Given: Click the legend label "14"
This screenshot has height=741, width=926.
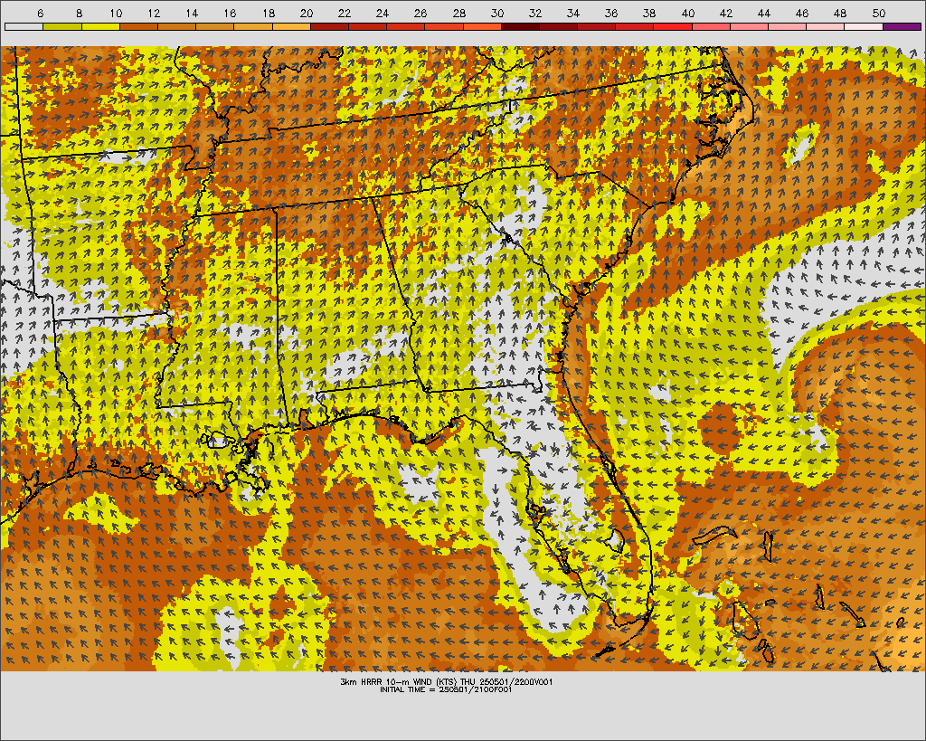Looking at the screenshot, I should pos(192,13).
